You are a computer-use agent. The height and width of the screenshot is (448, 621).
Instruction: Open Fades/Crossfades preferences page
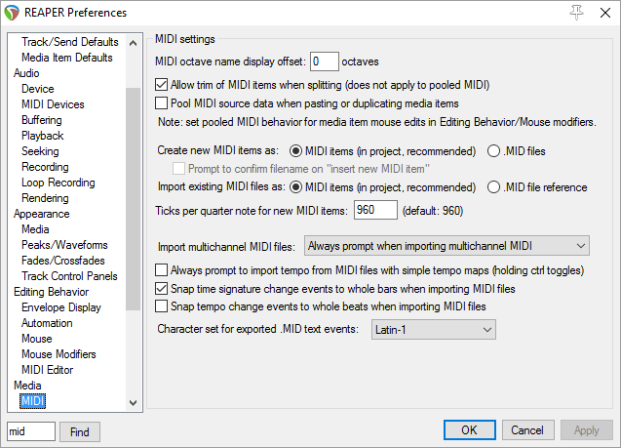(x=63, y=261)
